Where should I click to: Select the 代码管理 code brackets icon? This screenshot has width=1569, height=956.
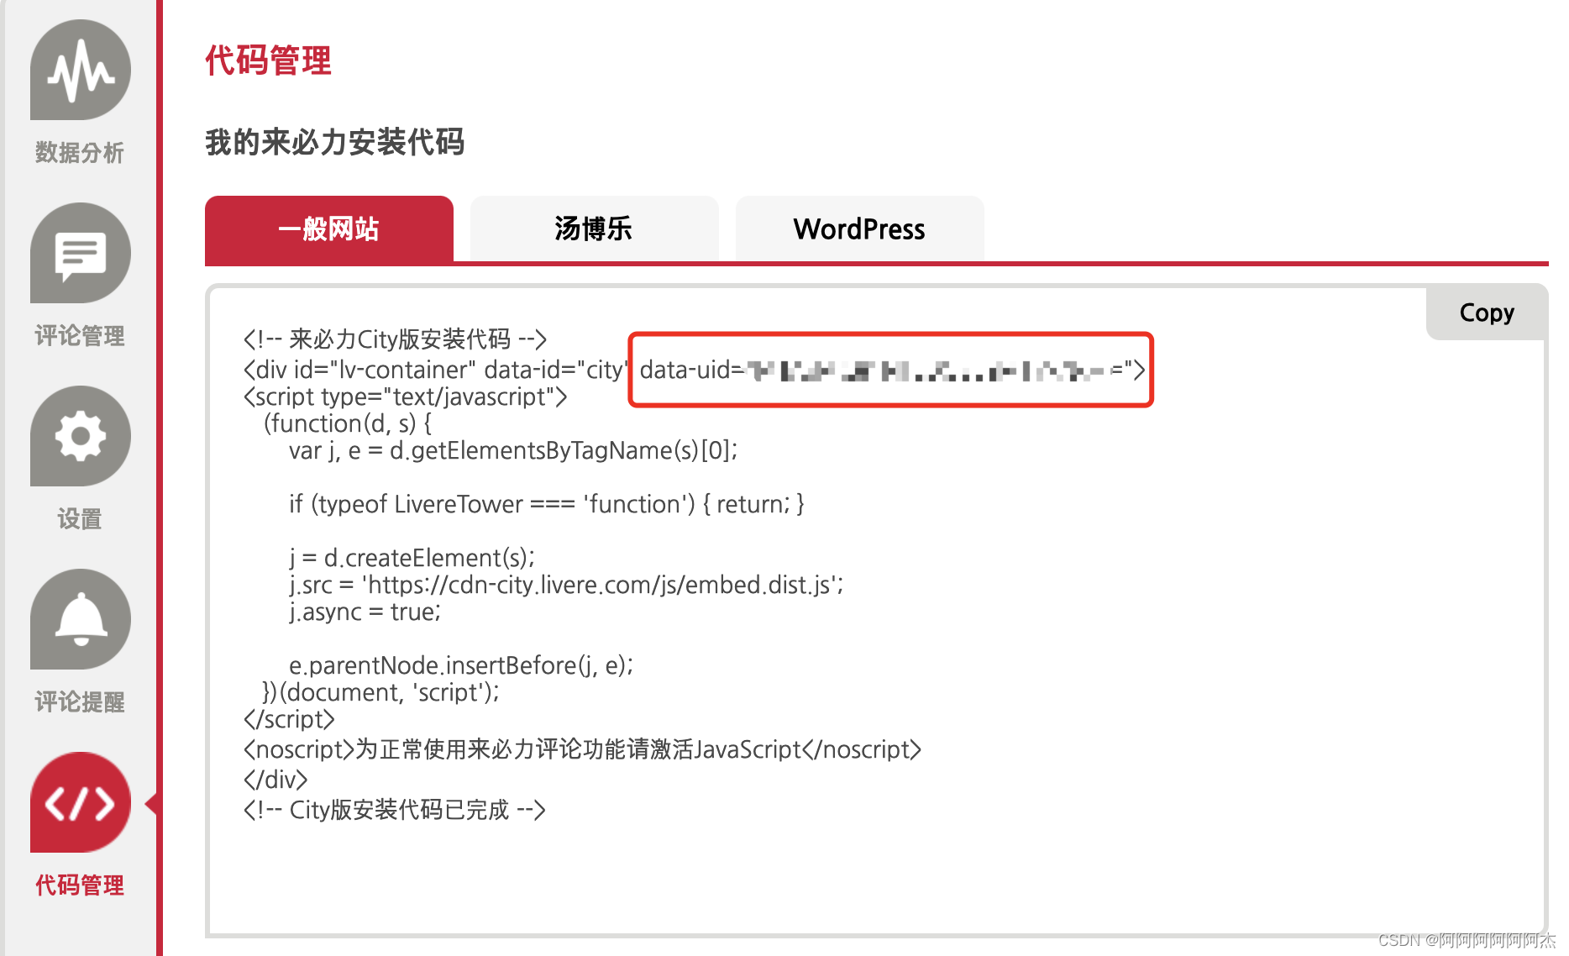[x=81, y=802]
